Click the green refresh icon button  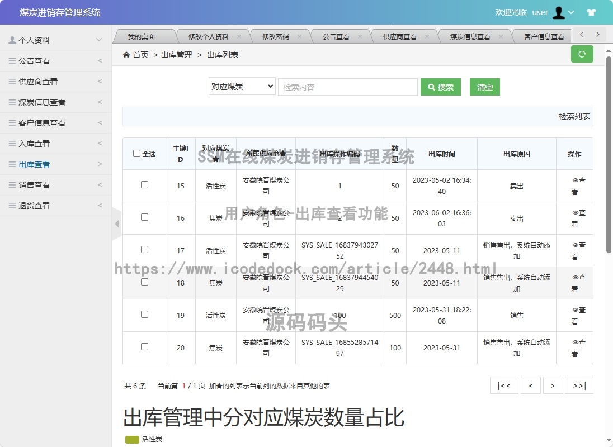click(x=582, y=54)
